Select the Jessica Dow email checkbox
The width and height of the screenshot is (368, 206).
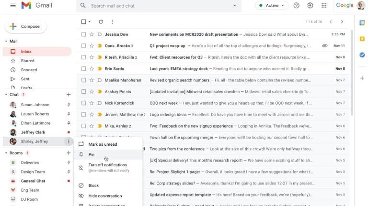click(x=83, y=34)
